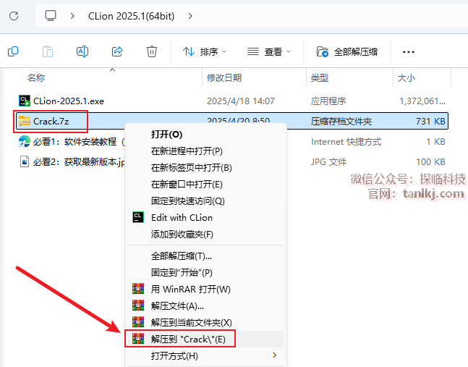Expand the 打开方式(H) submenu arrow
Image resolution: width=468 pixels, height=367 pixels.
click(x=275, y=355)
